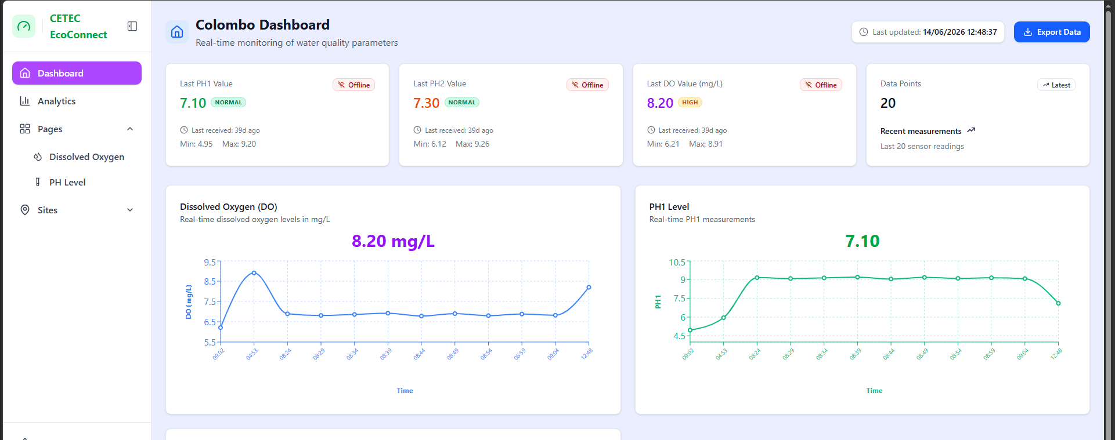
Task: Click the trend arrow beside Recent measurements
Action: [971, 130]
